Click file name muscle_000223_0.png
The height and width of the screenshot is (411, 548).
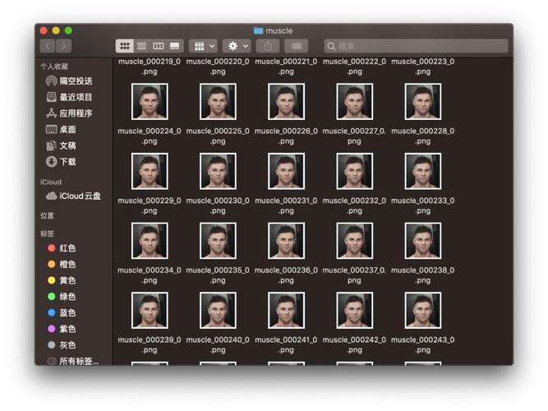coord(423,67)
